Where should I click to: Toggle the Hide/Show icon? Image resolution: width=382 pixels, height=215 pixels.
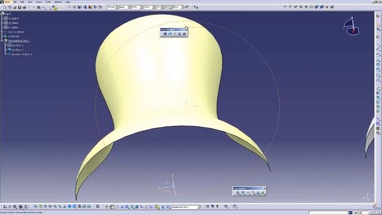(84, 207)
